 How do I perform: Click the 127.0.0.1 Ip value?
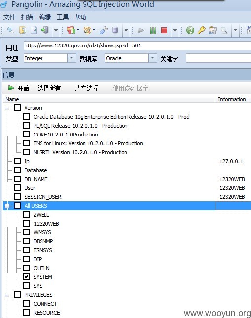(231, 161)
